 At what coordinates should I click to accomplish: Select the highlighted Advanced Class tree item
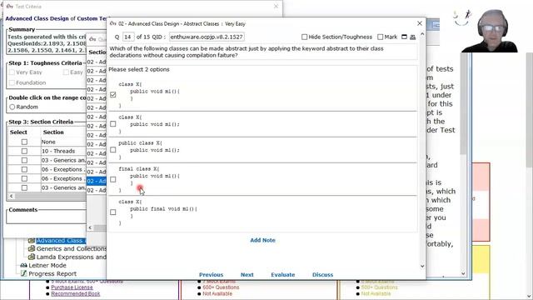[61, 241]
